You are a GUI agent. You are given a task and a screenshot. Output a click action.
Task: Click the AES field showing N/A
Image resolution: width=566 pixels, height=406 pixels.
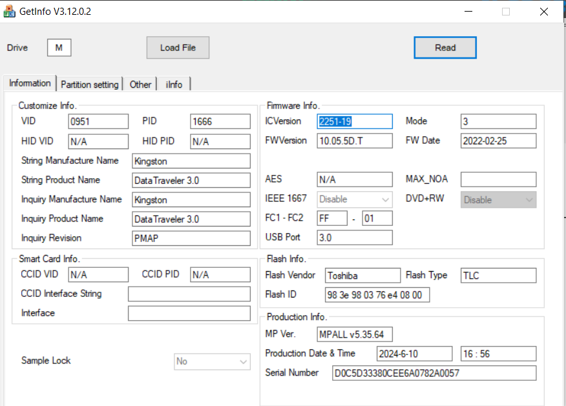point(355,179)
